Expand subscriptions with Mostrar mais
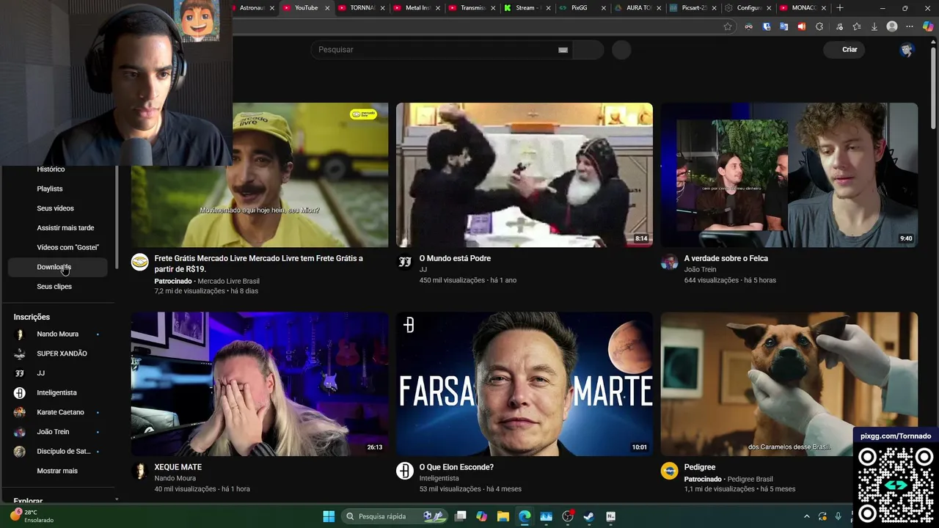The height and width of the screenshot is (528, 939). [58, 471]
